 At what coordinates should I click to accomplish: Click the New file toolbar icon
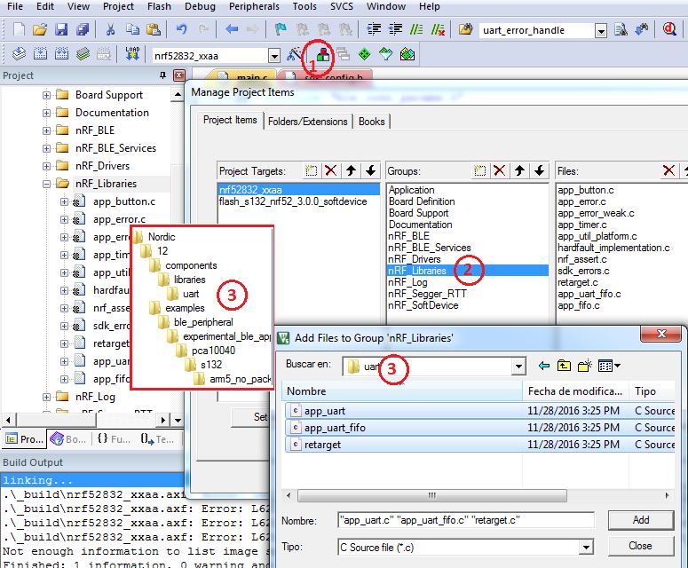pyautogui.click(x=19, y=30)
